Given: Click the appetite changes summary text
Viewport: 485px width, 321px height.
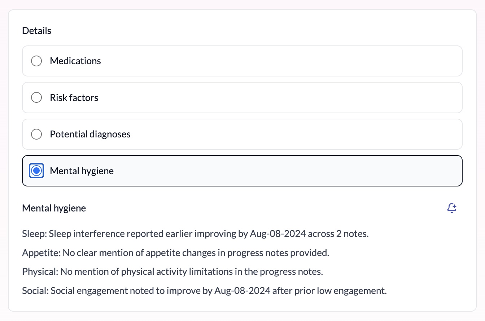Looking at the screenshot, I should pyautogui.click(x=196, y=253).
